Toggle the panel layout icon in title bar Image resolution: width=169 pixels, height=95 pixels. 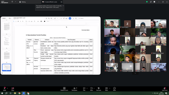pos(154,2)
